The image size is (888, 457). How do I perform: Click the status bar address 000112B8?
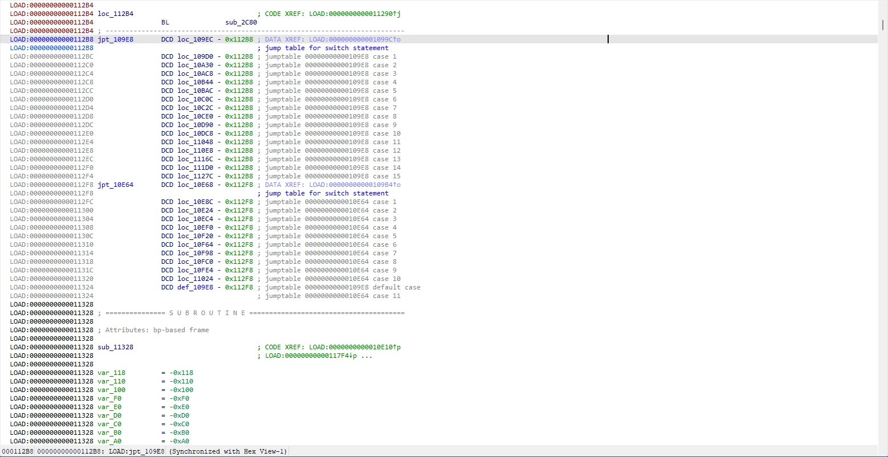click(17, 451)
